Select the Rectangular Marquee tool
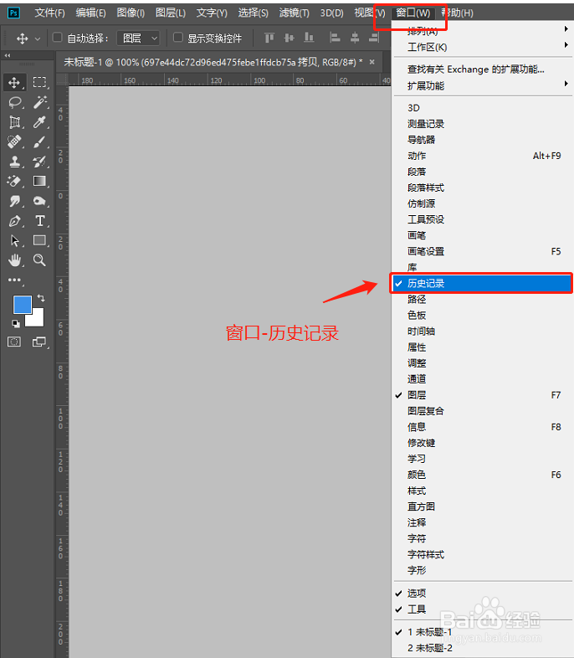 (x=39, y=82)
